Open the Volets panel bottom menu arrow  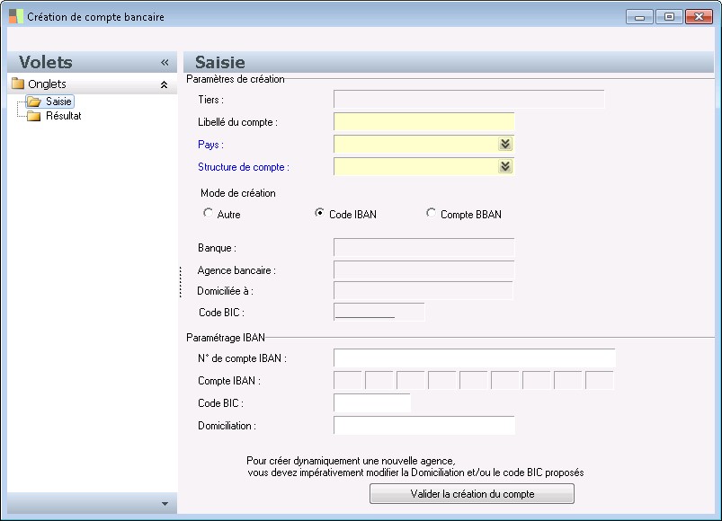pos(164,504)
